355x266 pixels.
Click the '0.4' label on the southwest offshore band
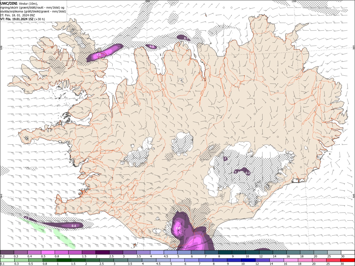(74, 226)
